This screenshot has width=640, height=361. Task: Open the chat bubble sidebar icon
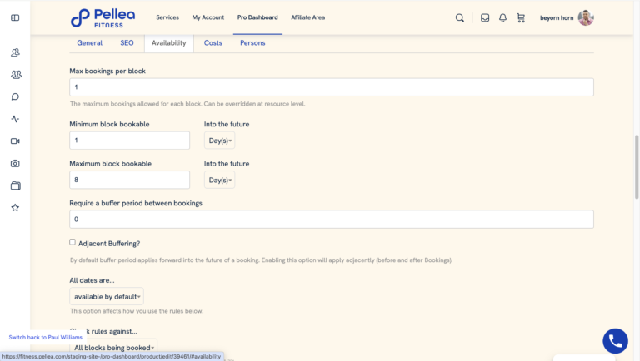click(x=15, y=97)
